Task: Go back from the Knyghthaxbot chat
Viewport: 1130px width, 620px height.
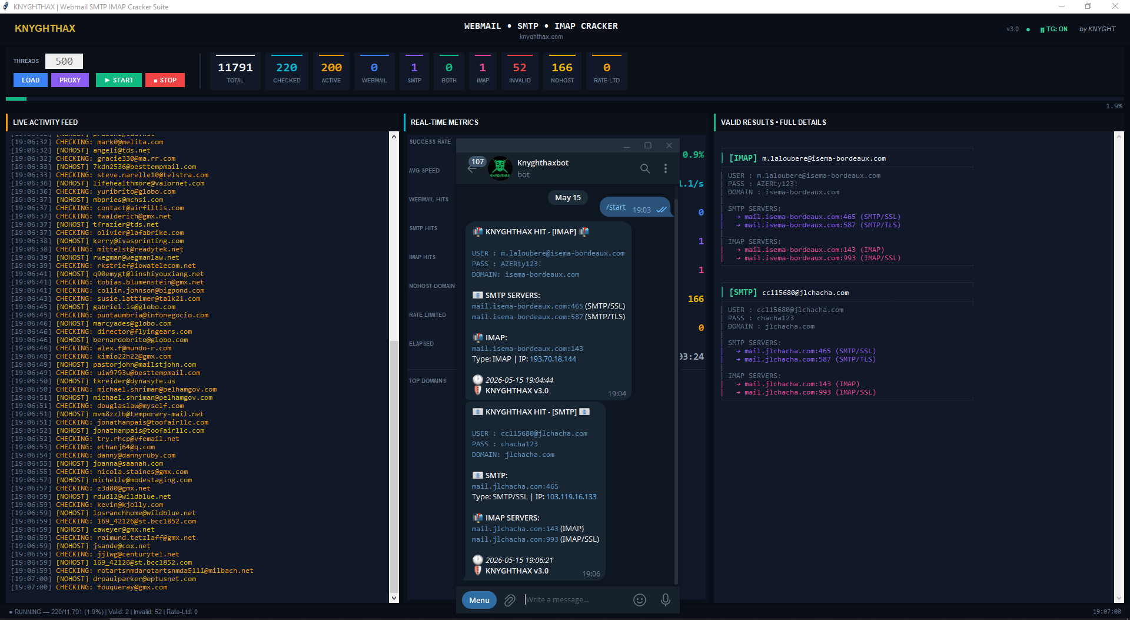Action: (471, 169)
